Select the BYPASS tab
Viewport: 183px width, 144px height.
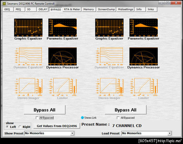pyautogui.click(x=56, y=9)
